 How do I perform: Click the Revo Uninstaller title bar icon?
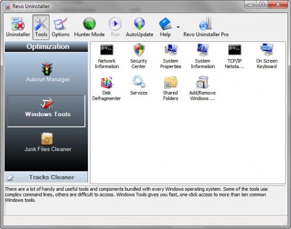pos(7,6)
